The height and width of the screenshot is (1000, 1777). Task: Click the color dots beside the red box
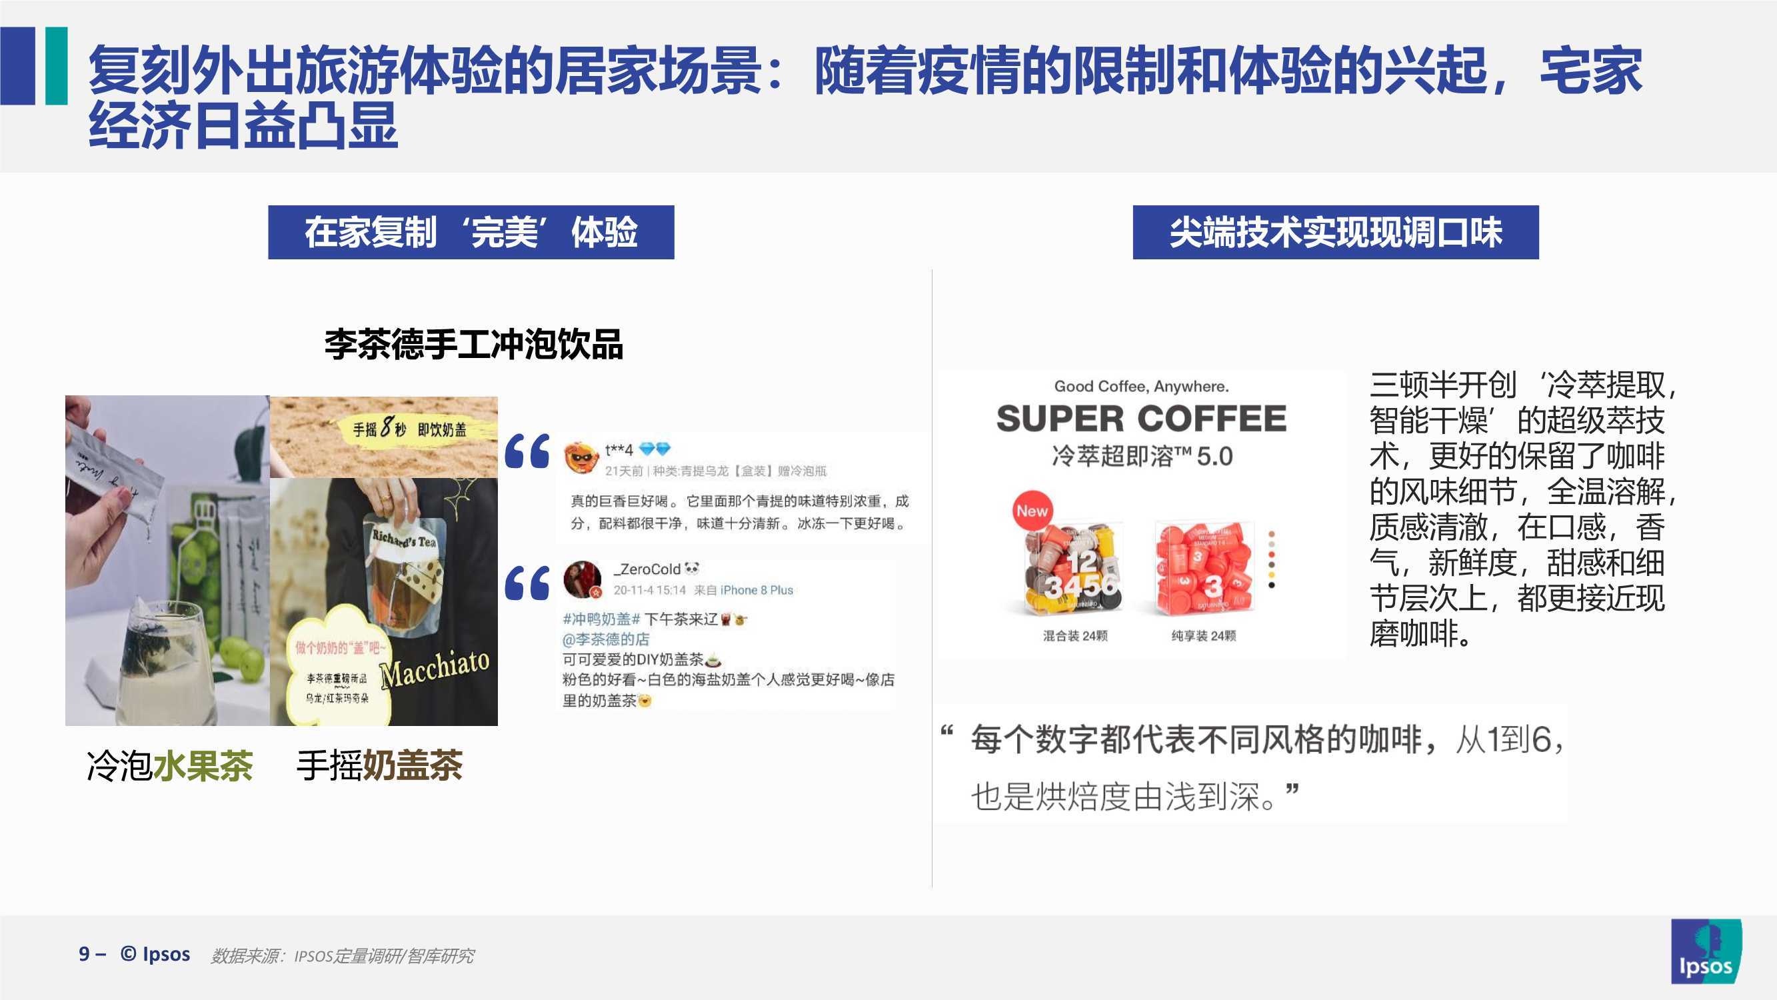click(1272, 560)
